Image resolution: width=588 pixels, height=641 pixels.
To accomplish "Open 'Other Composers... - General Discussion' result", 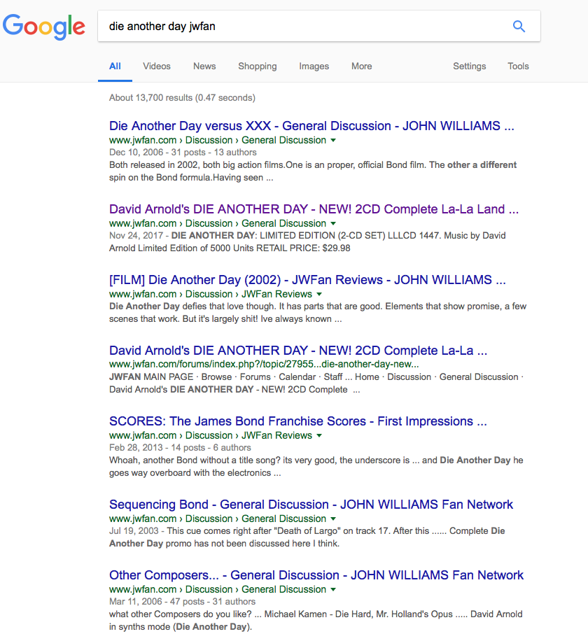I will tap(316, 576).
